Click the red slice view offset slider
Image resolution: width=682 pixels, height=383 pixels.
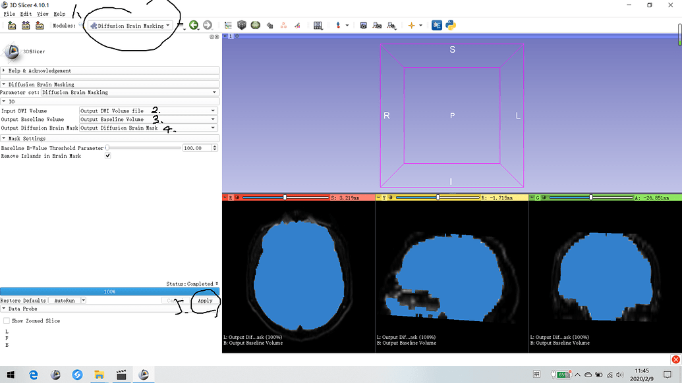pyautogui.click(x=285, y=197)
